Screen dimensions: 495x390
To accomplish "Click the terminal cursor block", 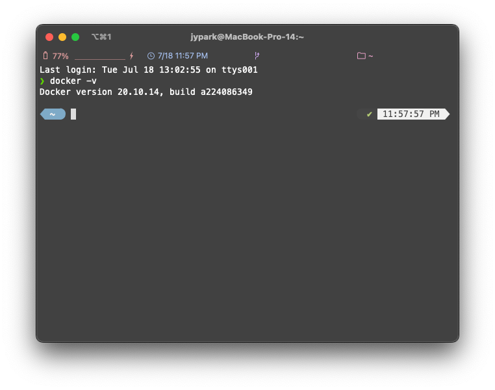I will click(73, 114).
